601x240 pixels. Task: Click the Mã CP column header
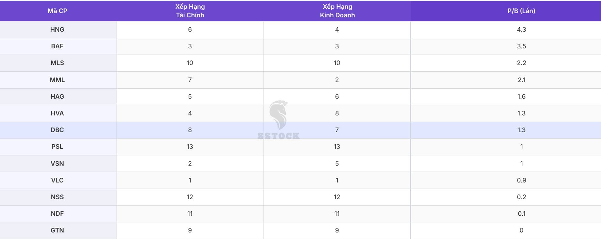point(57,11)
